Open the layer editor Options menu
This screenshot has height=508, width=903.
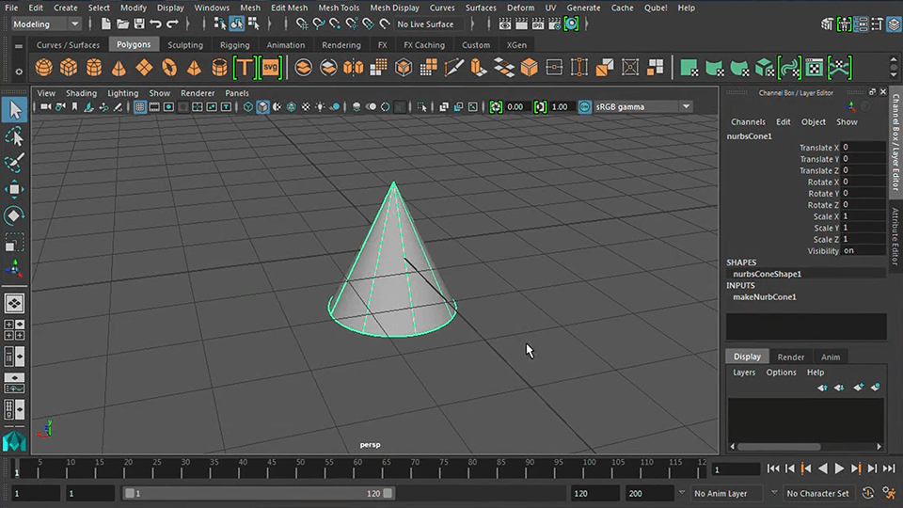click(x=781, y=373)
